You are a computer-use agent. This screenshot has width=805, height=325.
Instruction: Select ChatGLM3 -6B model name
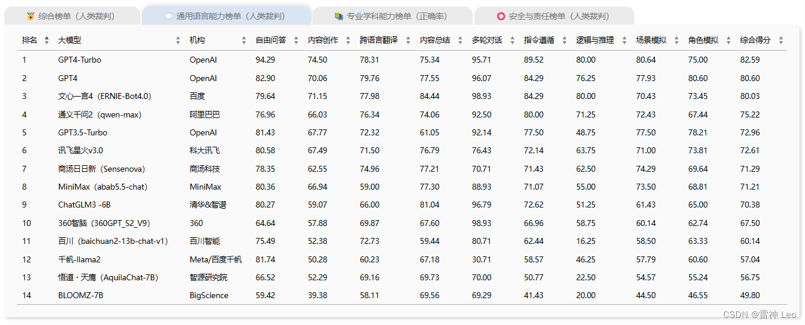point(84,205)
